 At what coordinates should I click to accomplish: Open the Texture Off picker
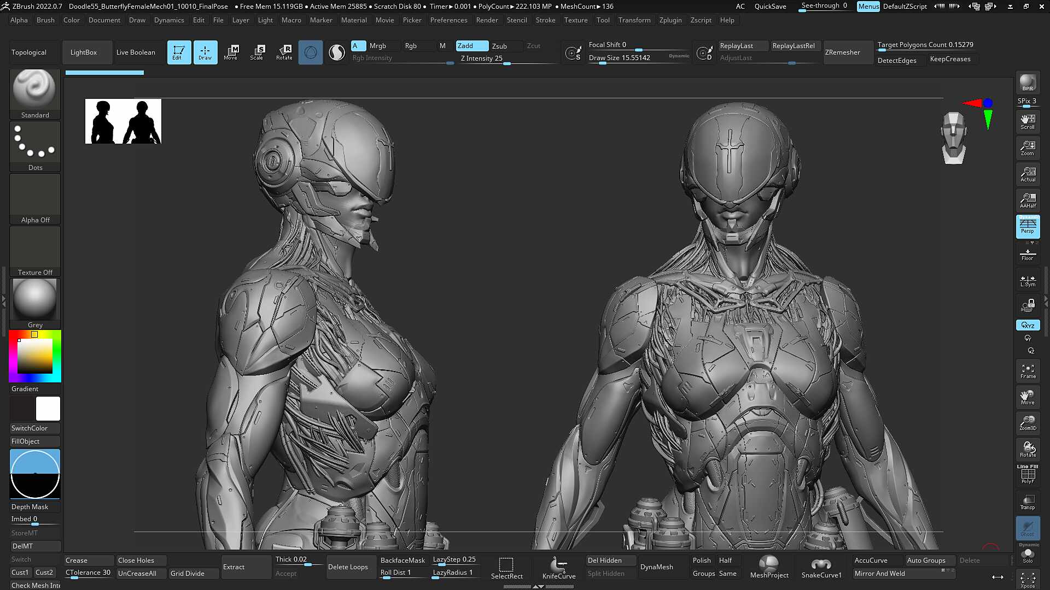tap(35, 251)
